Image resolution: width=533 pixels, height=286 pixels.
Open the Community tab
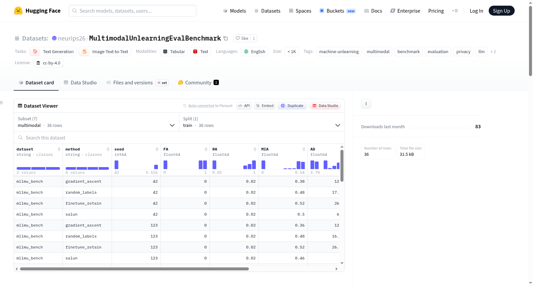pos(199,83)
